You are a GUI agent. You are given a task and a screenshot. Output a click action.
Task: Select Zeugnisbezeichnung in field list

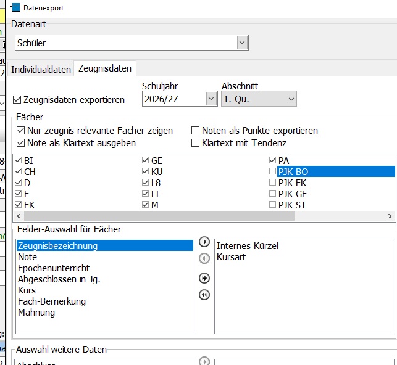coord(105,245)
